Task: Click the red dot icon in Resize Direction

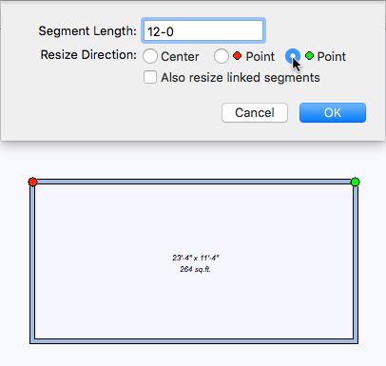Action: click(237, 56)
